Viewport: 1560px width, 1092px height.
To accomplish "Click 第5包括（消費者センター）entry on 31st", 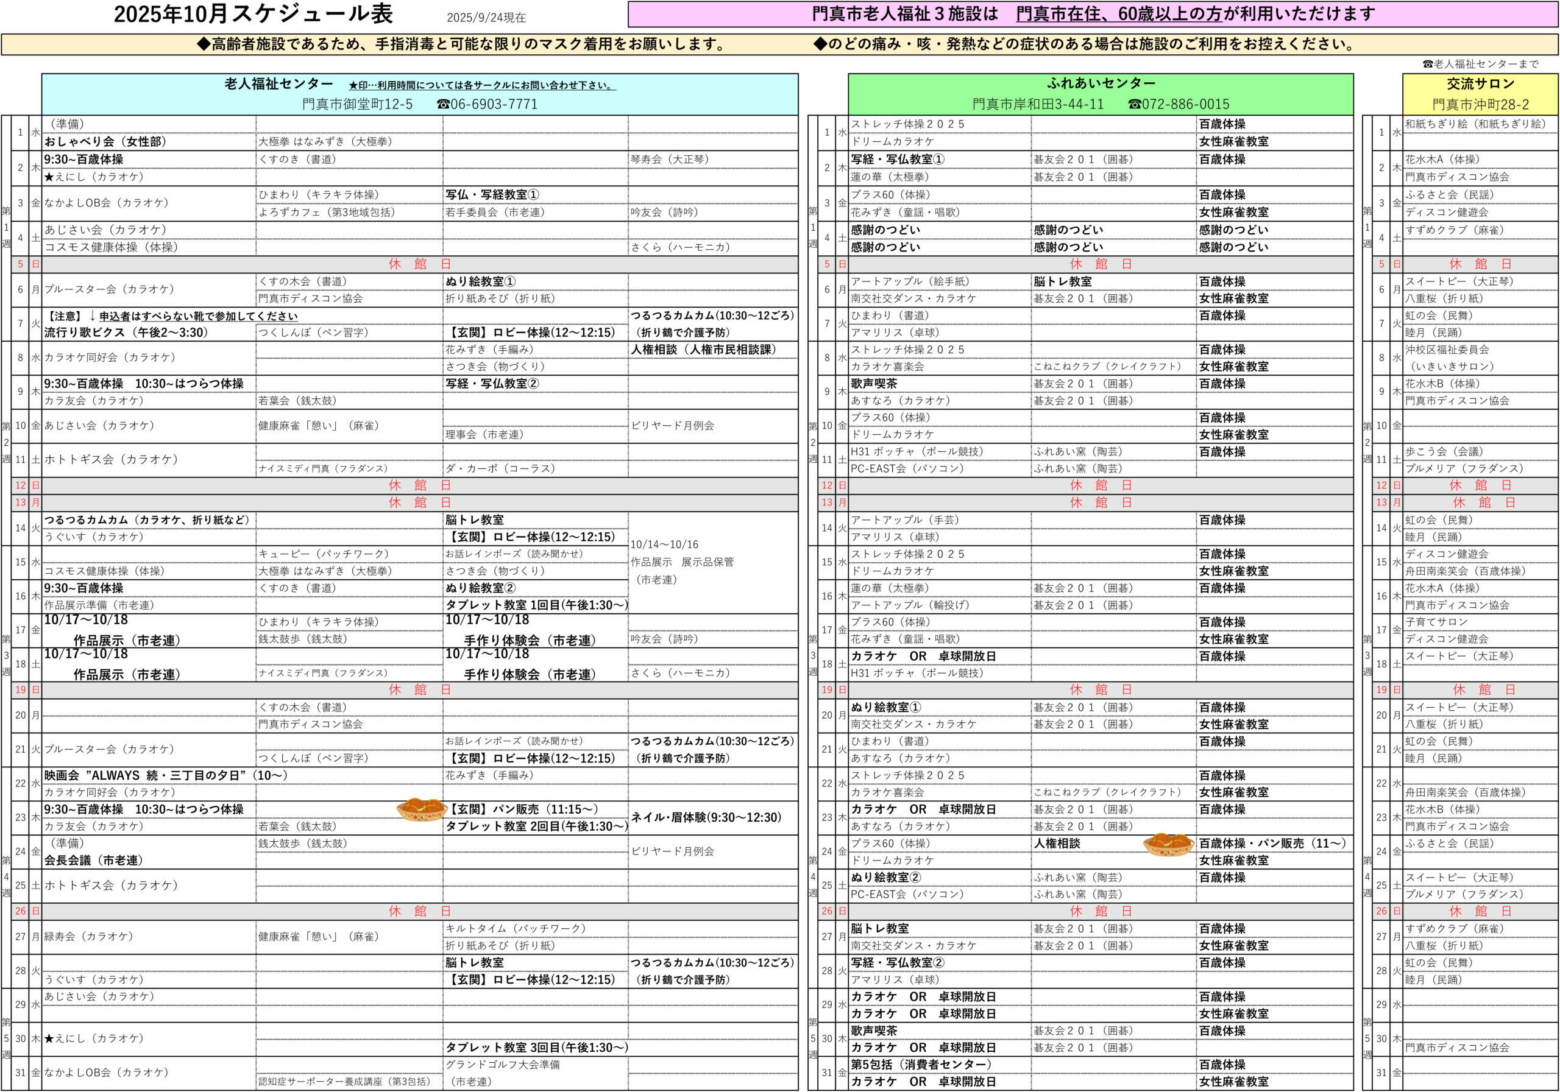I will 921,1064.
